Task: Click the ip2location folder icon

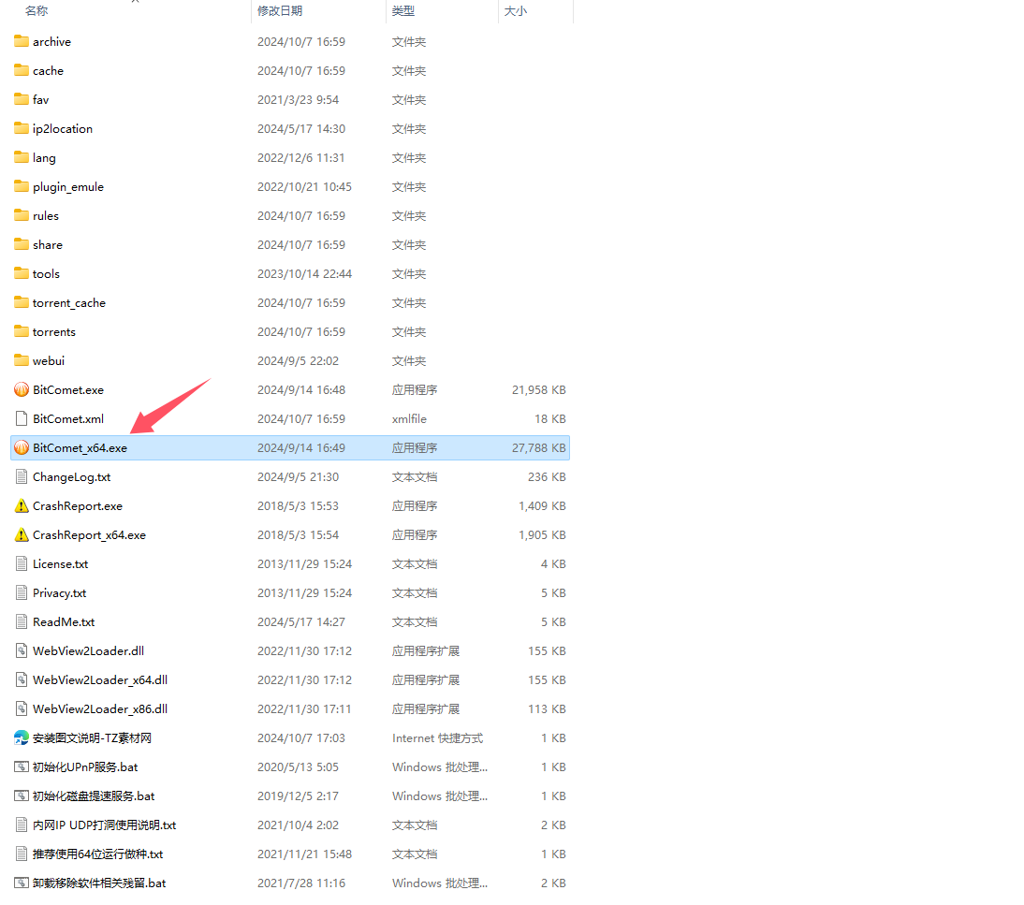Action: 21,128
